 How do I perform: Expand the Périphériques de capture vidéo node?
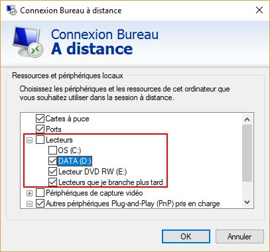pos(29,193)
